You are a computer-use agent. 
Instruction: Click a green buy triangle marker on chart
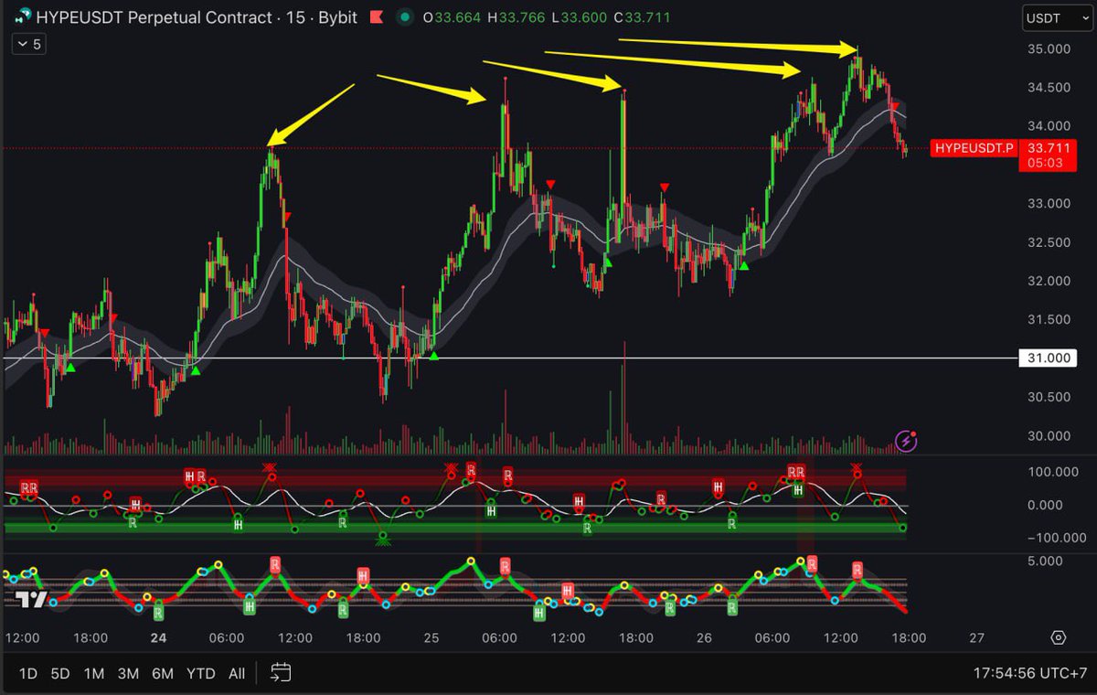click(x=432, y=355)
